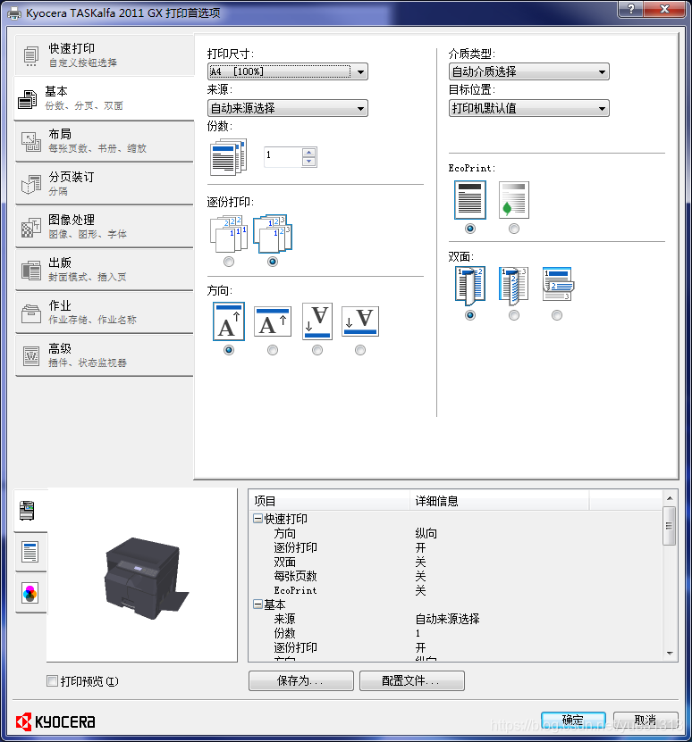Click the title bar printer icon
Viewport: 692px width, 742px height.
coord(14,13)
